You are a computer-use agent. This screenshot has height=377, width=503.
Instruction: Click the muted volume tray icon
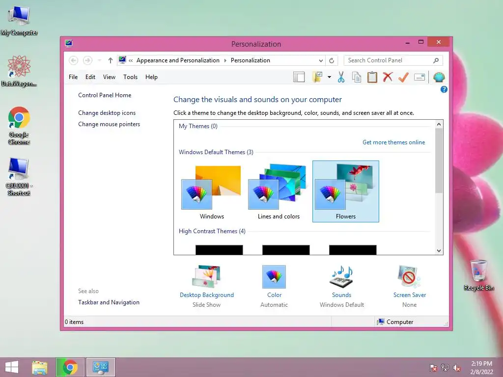457,368
